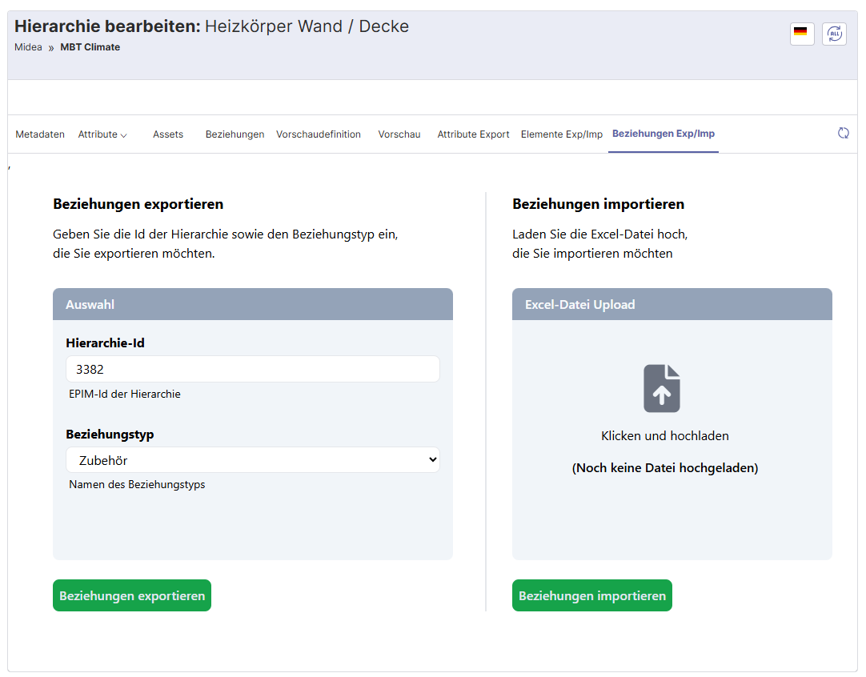This screenshot has width=866, height=677.
Task: Select the Beziehungen Exp/Imp tab
Action: click(664, 134)
